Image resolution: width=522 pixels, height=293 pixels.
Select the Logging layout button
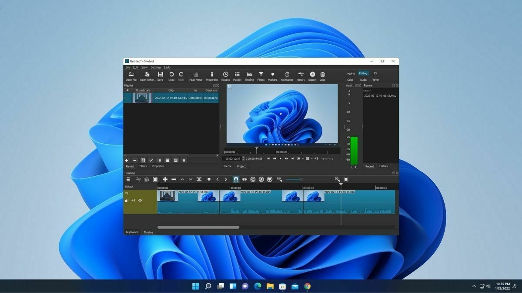click(350, 73)
